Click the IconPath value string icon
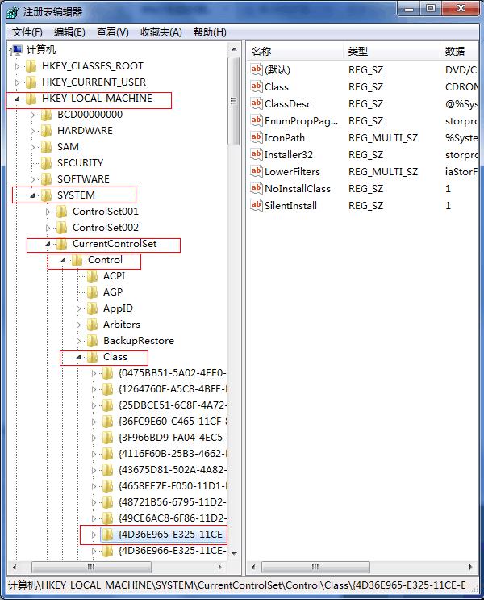The width and height of the screenshot is (484, 600). (257, 137)
